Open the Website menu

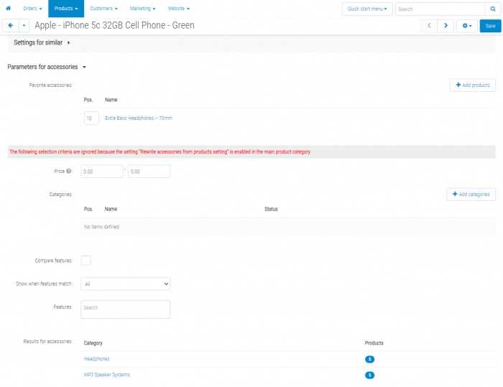179,9
